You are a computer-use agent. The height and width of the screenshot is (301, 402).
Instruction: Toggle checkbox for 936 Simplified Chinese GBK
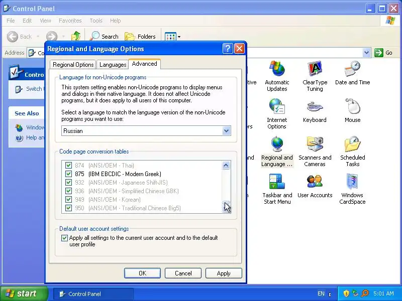pyautogui.click(x=68, y=191)
